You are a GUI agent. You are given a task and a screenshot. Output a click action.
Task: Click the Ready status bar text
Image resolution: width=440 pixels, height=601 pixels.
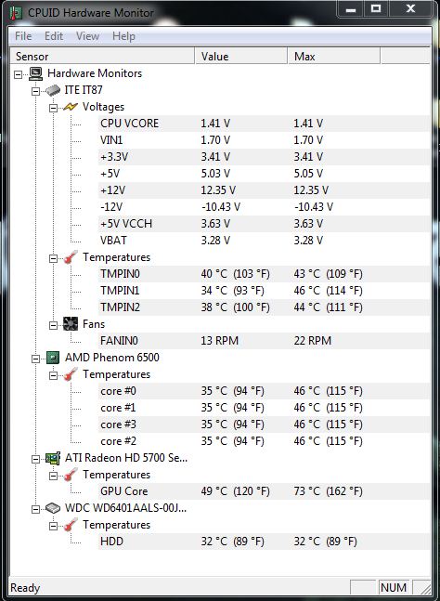point(25,588)
